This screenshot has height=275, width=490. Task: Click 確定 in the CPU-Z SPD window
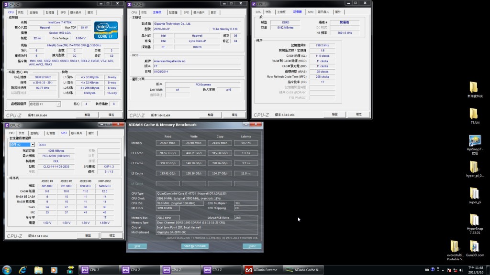(x=112, y=235)
